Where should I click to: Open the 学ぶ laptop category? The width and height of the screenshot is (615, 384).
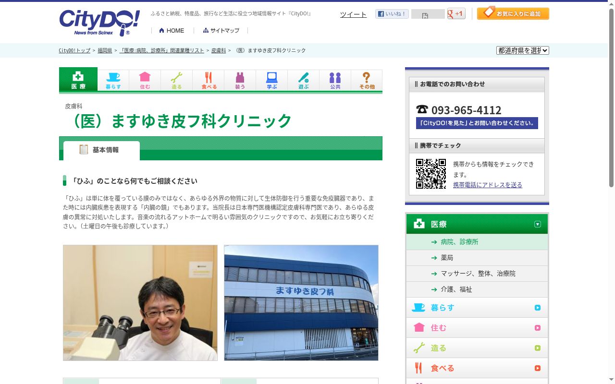point(272,80)
